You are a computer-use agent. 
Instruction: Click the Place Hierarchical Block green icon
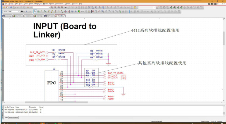(79, 11)
